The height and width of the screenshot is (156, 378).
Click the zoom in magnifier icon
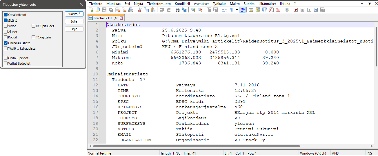pyautogui.click(x=193, y=10)
